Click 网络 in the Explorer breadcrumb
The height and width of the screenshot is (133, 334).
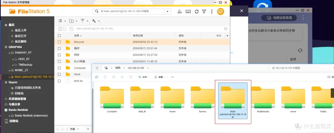[x=118, y=68]
